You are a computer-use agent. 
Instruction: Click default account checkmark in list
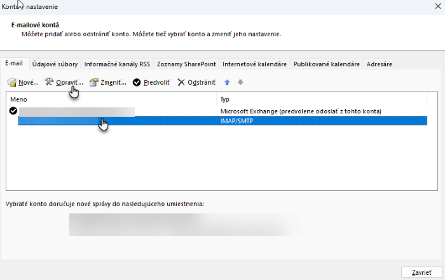point(13,111)
